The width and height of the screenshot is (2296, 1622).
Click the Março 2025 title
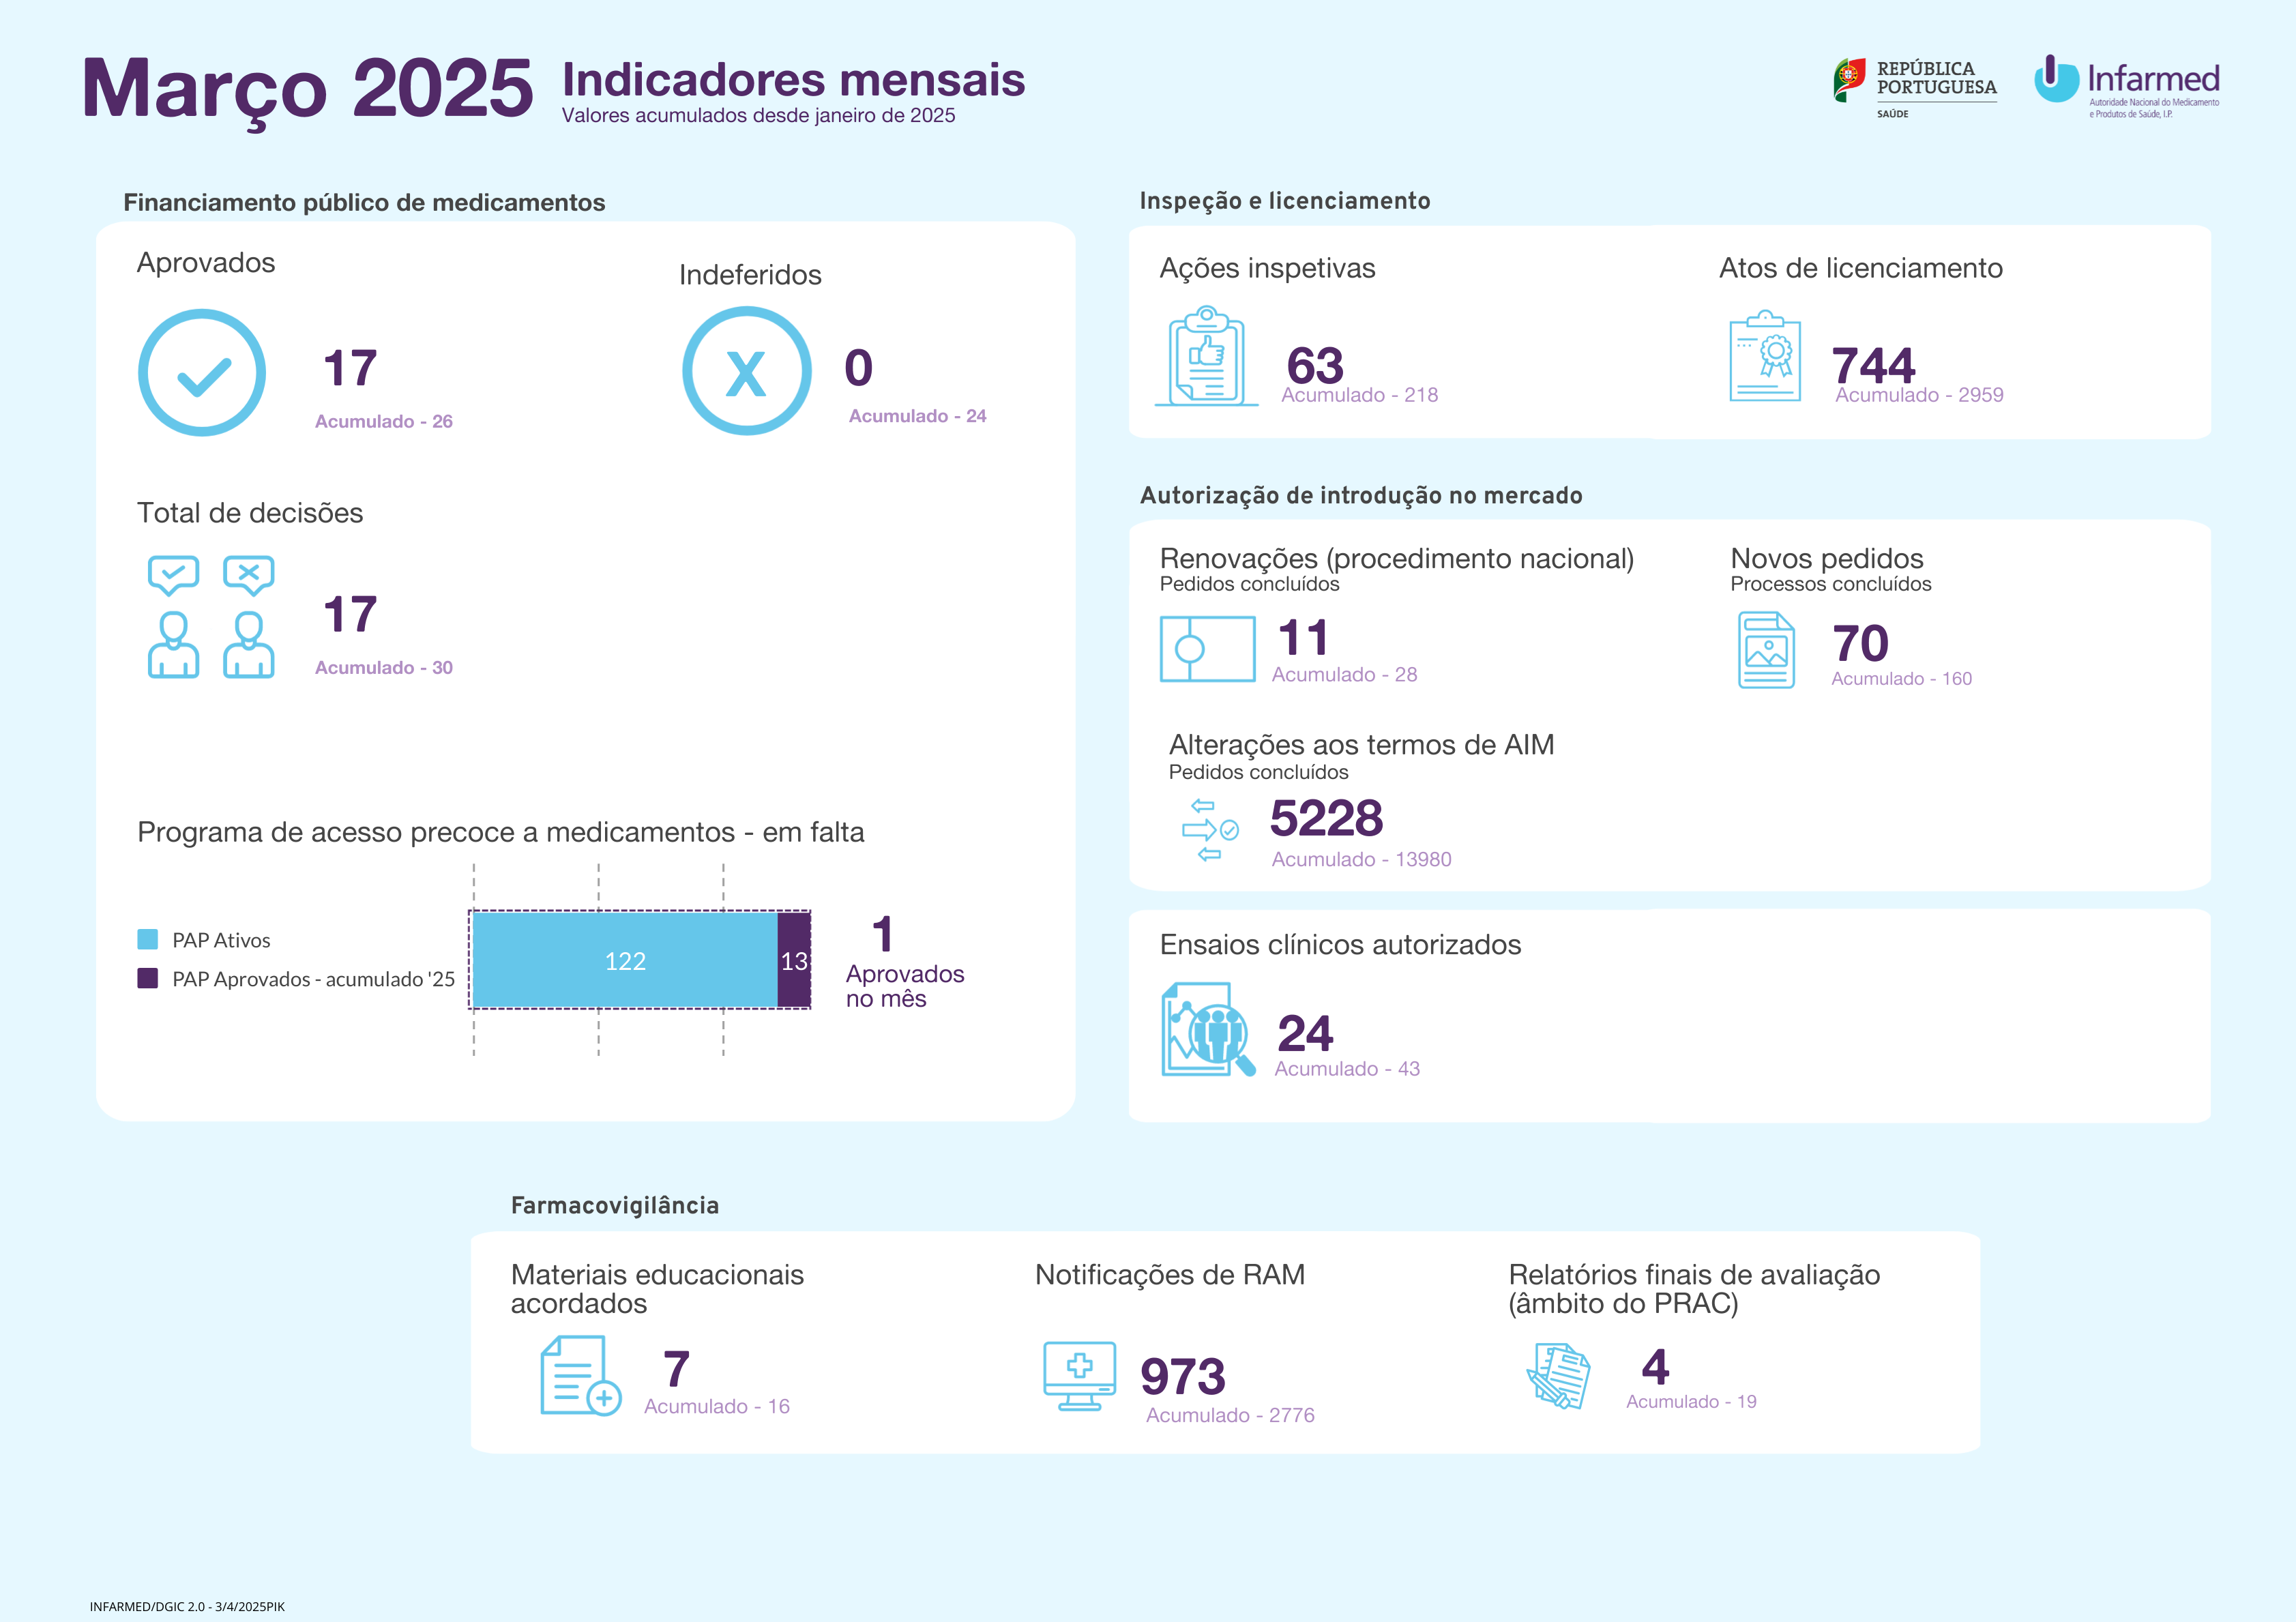point(308,88)
